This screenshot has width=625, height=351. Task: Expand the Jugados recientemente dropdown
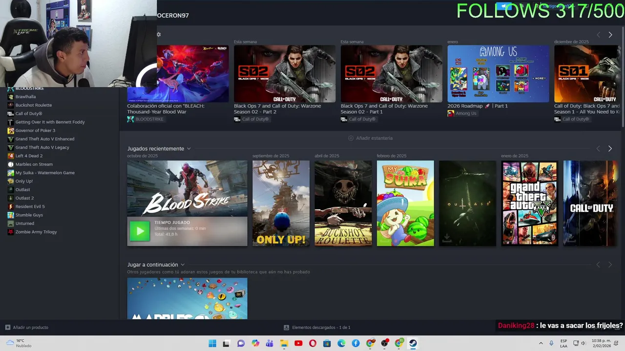pos(188,149)
